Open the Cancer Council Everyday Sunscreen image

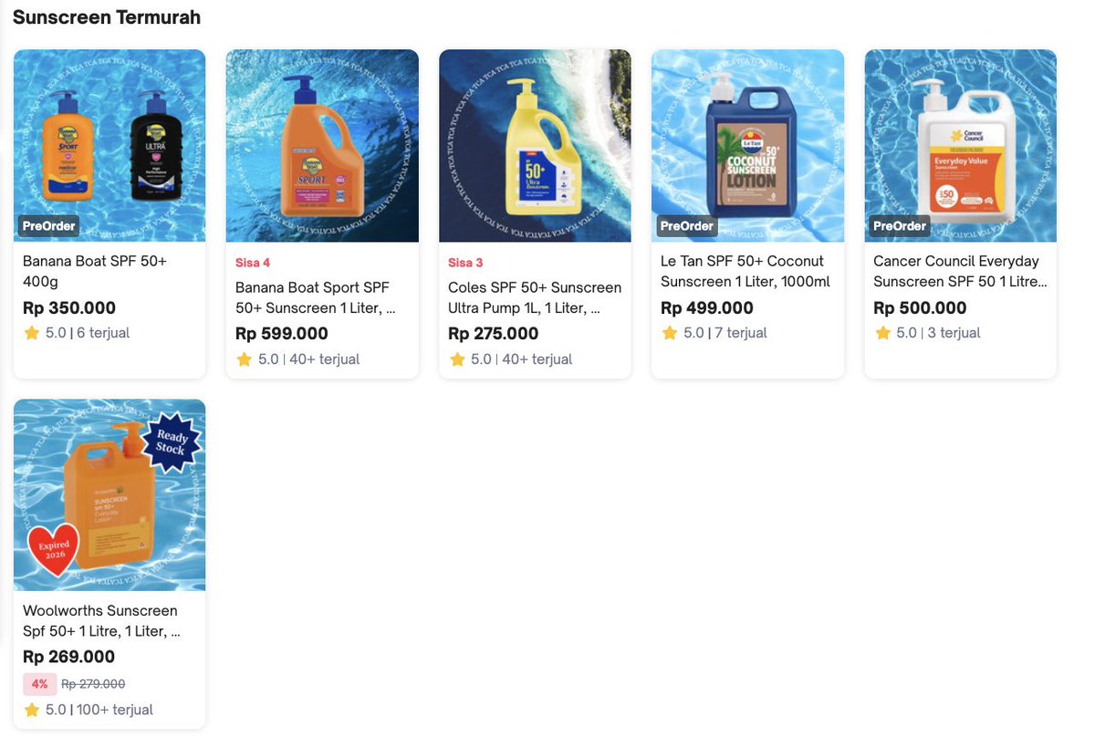click(960, 146)
